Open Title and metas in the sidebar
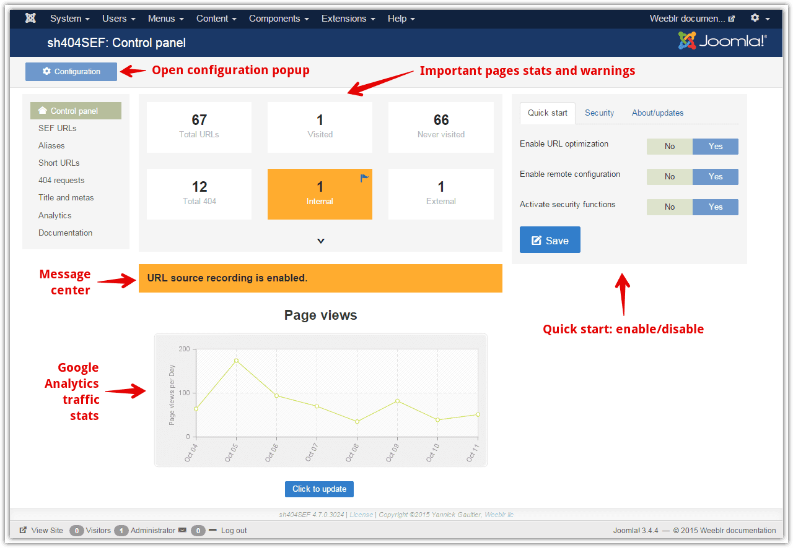The image size is (793, 548). coord(66,197)
